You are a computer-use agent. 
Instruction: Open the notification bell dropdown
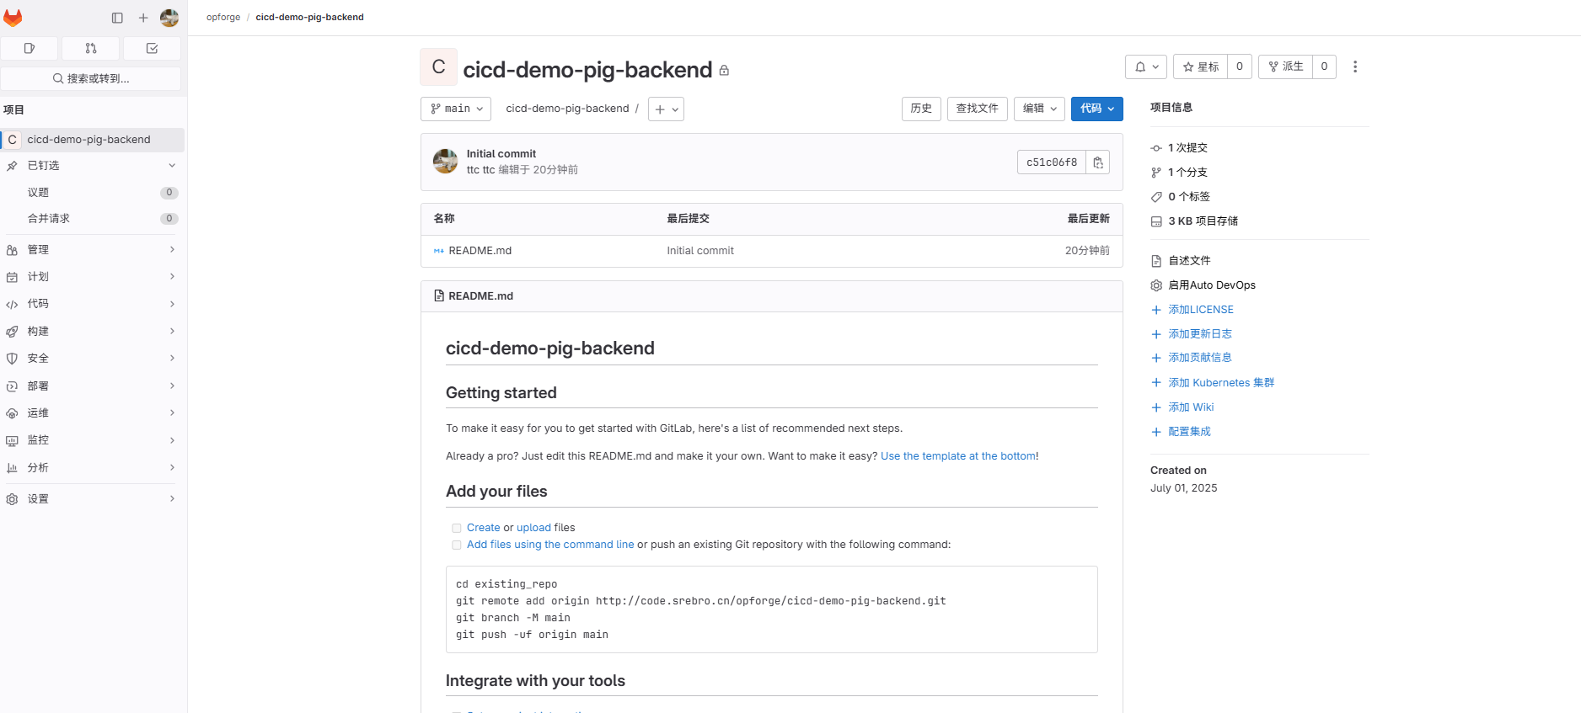coord(1145,67)
